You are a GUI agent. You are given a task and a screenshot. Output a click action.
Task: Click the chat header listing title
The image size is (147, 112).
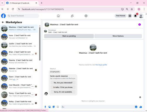[64, 24]
